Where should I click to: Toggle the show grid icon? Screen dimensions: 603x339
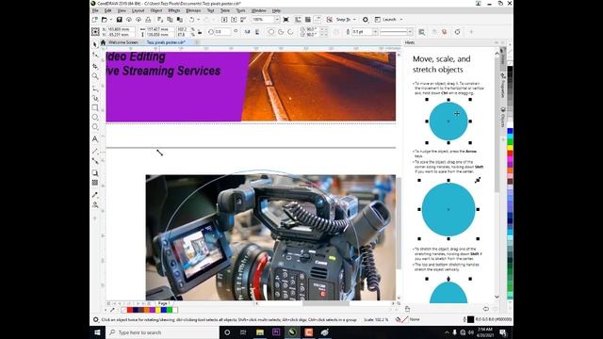(308, 19)
